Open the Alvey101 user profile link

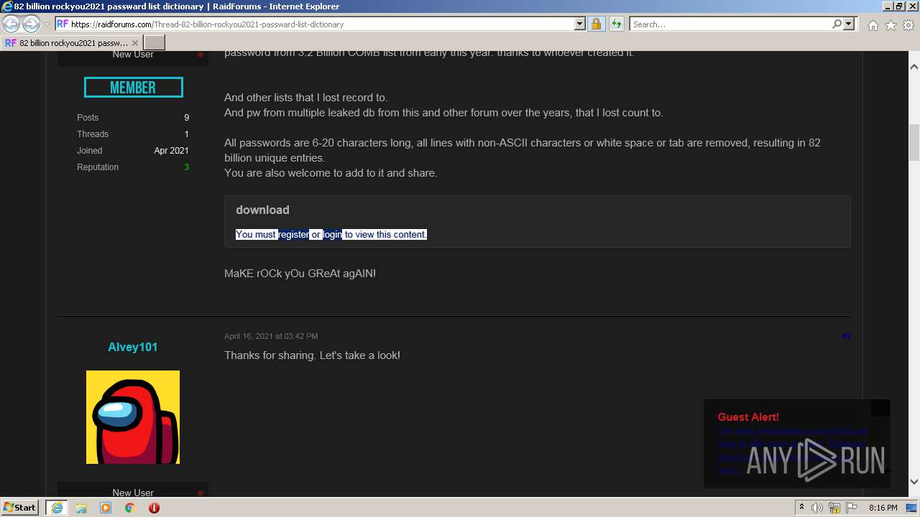click(x=133, y=347)
